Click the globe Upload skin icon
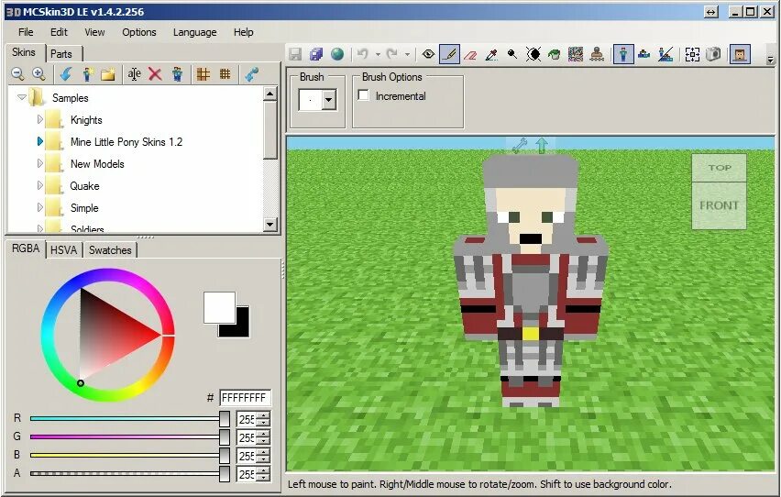 (337, 54)
